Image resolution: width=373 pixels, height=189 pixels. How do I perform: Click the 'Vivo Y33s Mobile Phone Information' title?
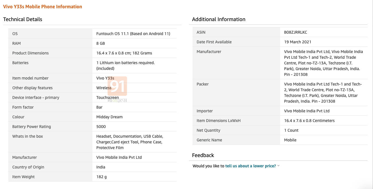pos(43,7)
